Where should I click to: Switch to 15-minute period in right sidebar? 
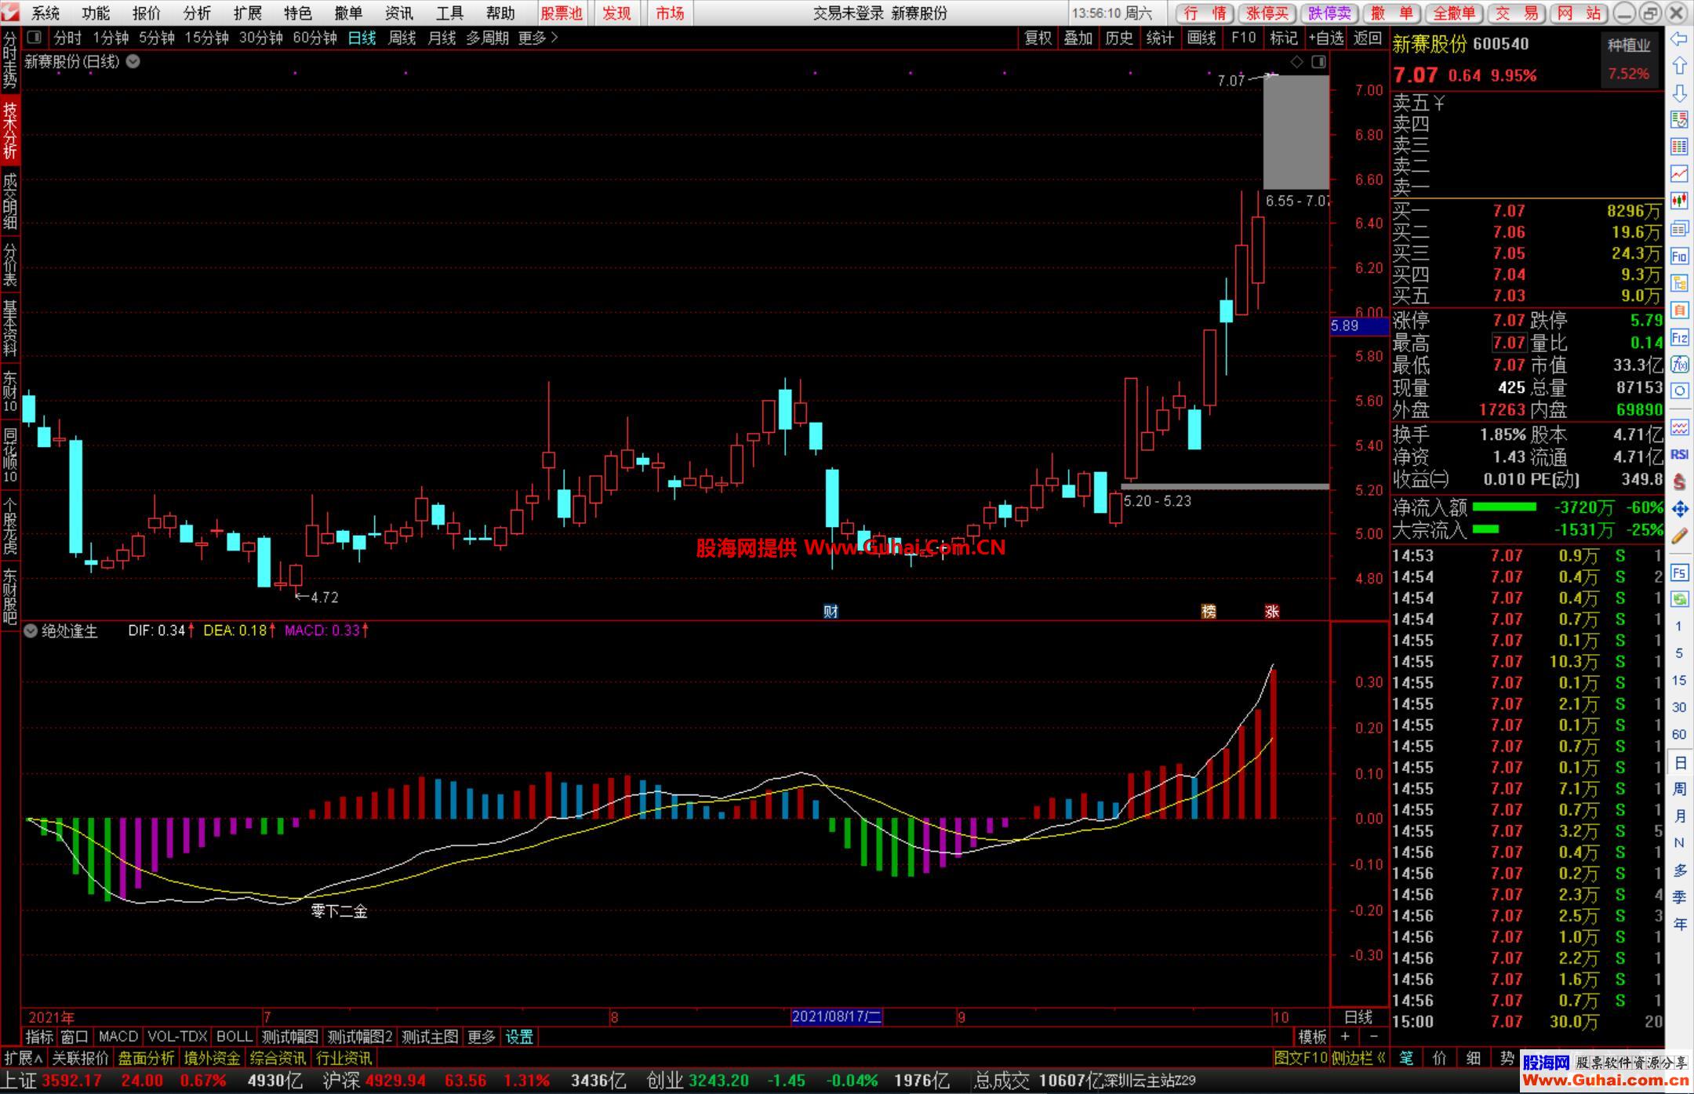click(1679, 680)
